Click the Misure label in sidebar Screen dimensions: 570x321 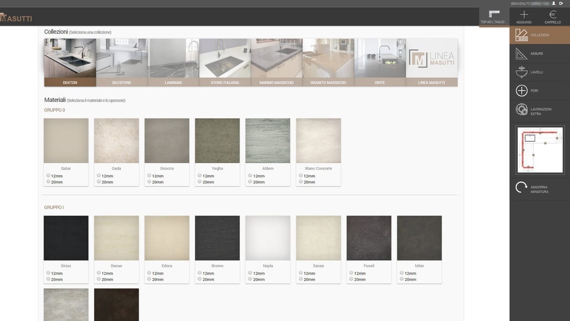coord(537,54)
